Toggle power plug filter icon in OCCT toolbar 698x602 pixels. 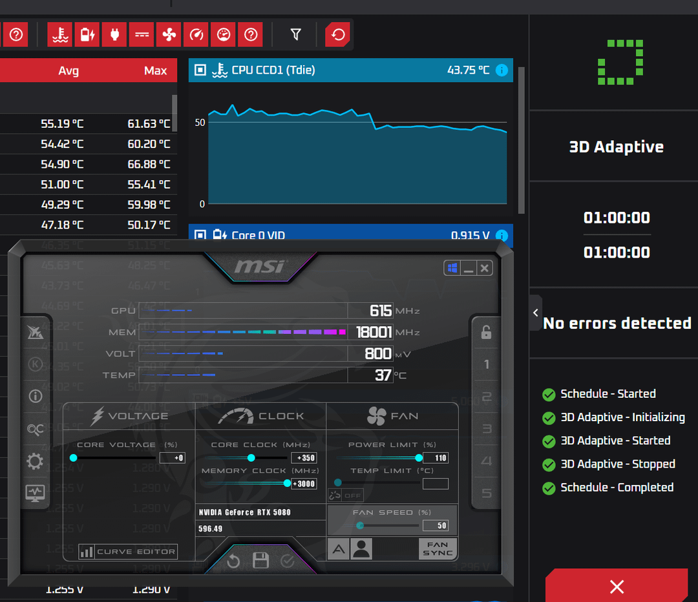point(114,34)
